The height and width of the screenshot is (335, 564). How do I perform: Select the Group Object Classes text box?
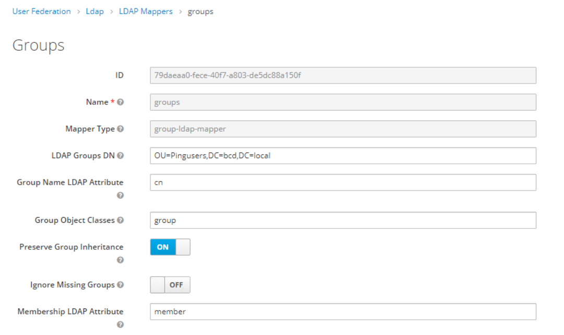pos(343,220)
